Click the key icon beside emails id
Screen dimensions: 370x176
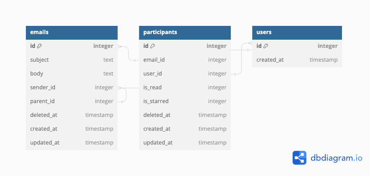click(x=39, y=46)
